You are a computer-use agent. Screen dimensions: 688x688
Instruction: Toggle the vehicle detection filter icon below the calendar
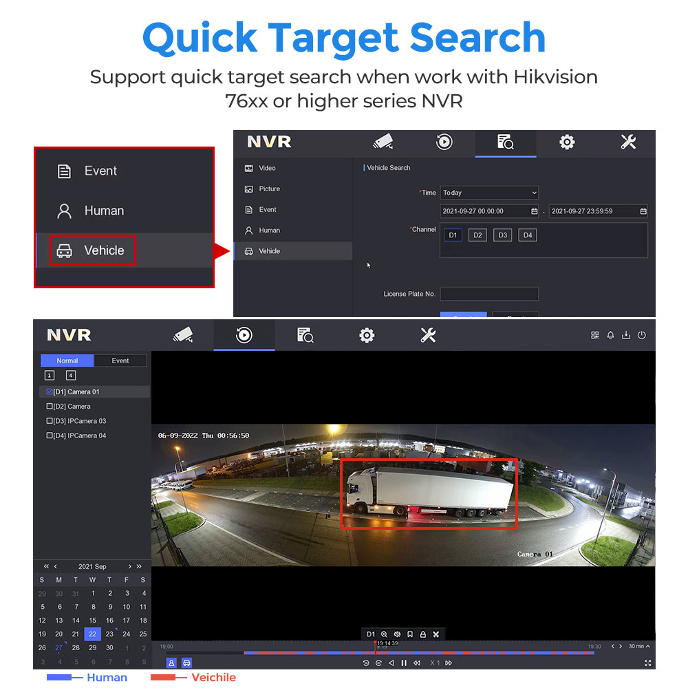tap(186, 663)
